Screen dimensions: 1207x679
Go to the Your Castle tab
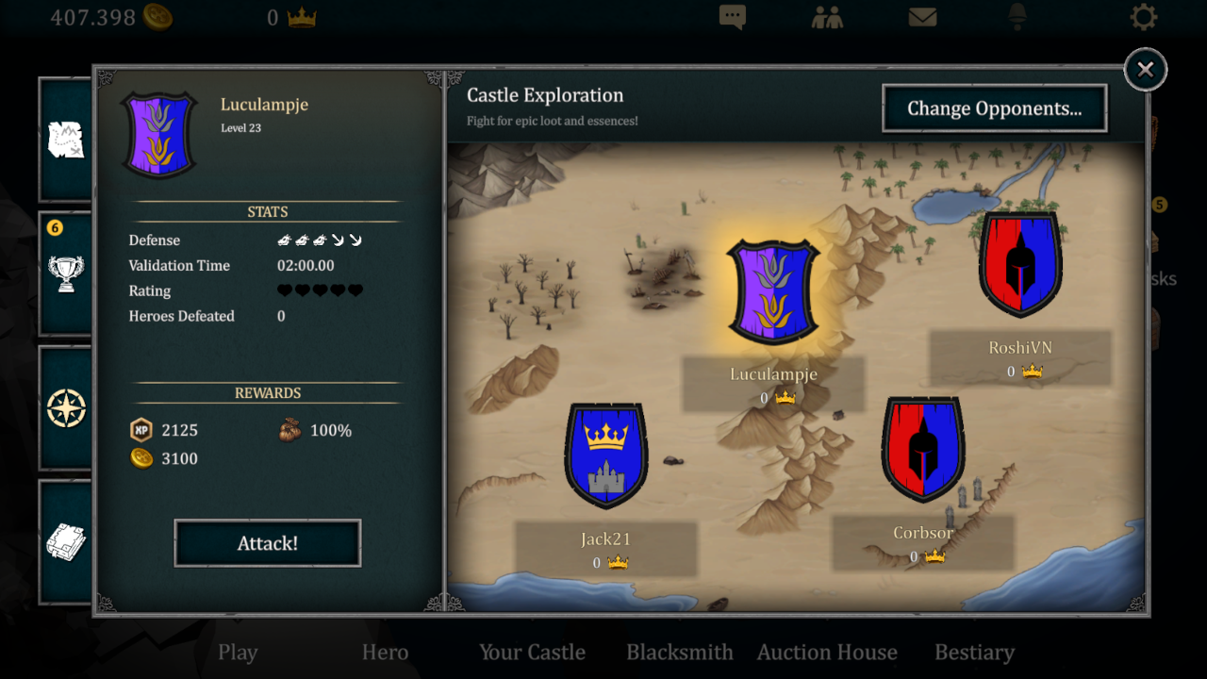coord(532,653)
